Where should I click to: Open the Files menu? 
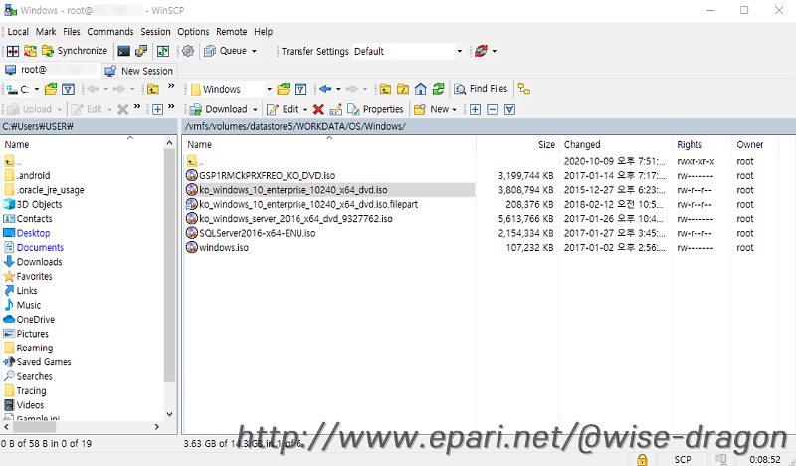click(71, 32)
